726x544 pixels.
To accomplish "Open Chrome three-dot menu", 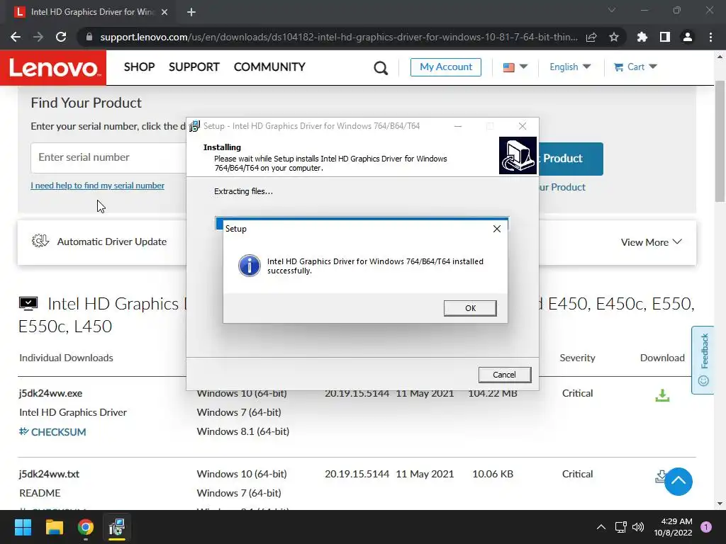I will coord(710,37).
